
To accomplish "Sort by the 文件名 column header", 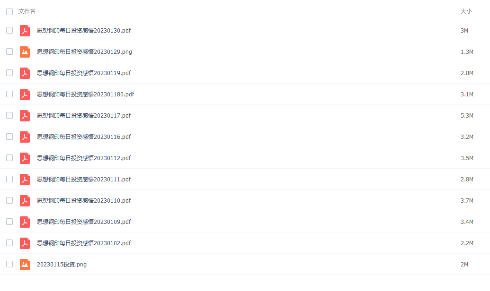I will coord(27,11).
